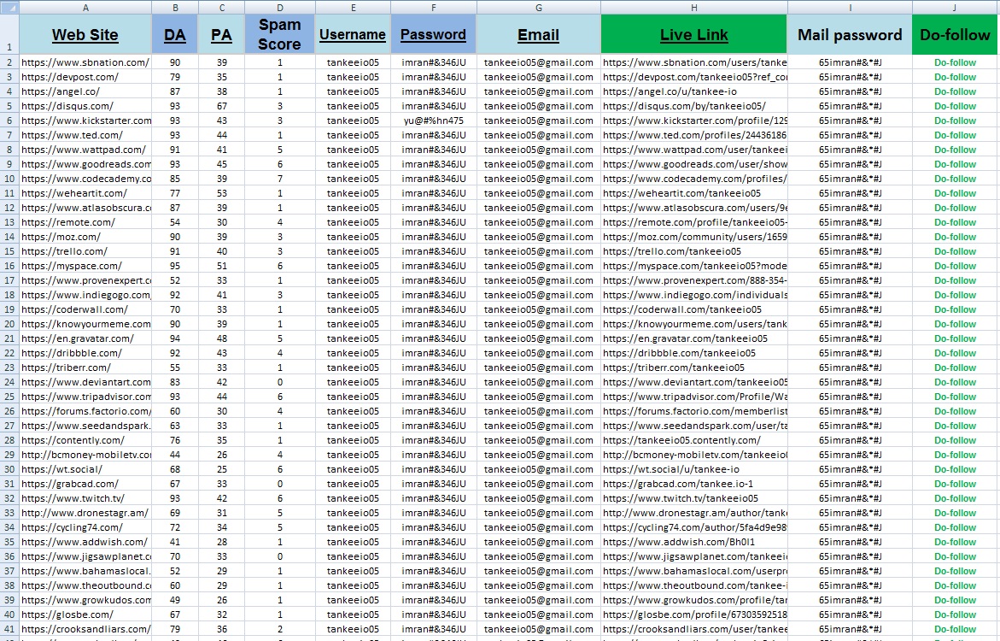Select column A via the "Web Site" column letter
Image resolution: width=1000 pixels, height=641 pixels.
point(85,7)
